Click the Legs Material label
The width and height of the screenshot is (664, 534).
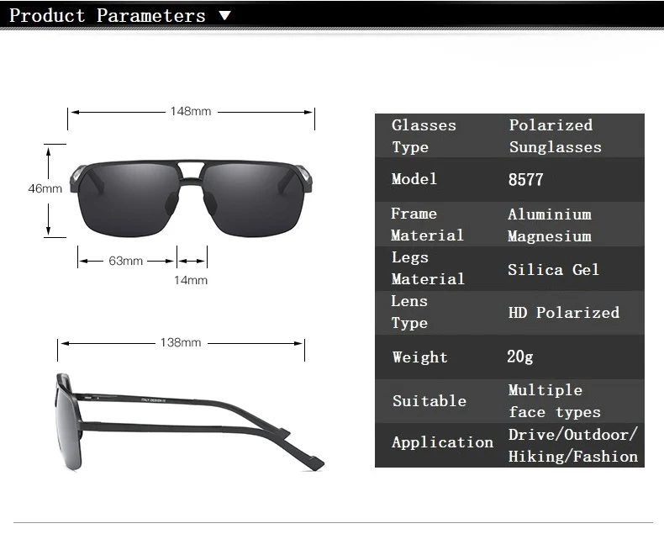coord(428,268)
